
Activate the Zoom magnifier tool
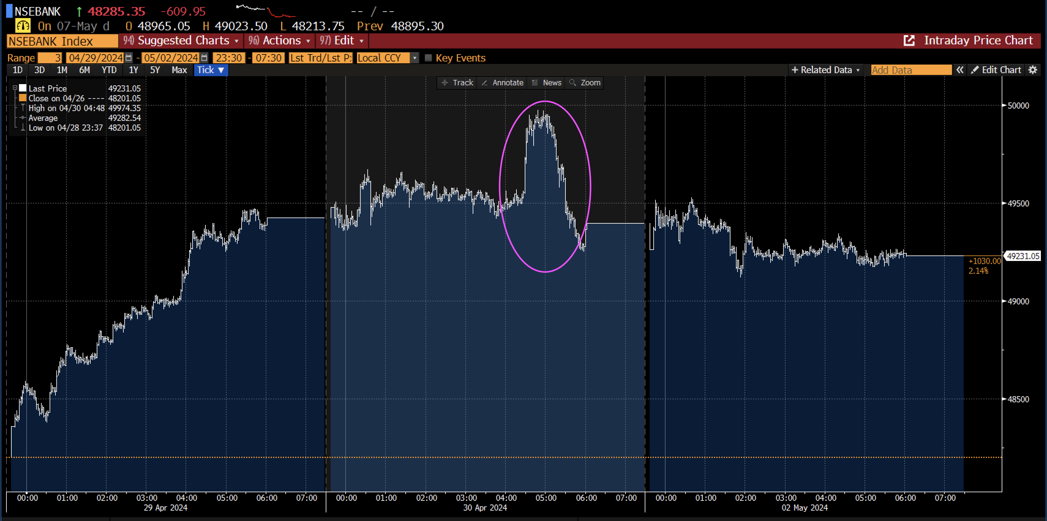[x=584, y=82]
